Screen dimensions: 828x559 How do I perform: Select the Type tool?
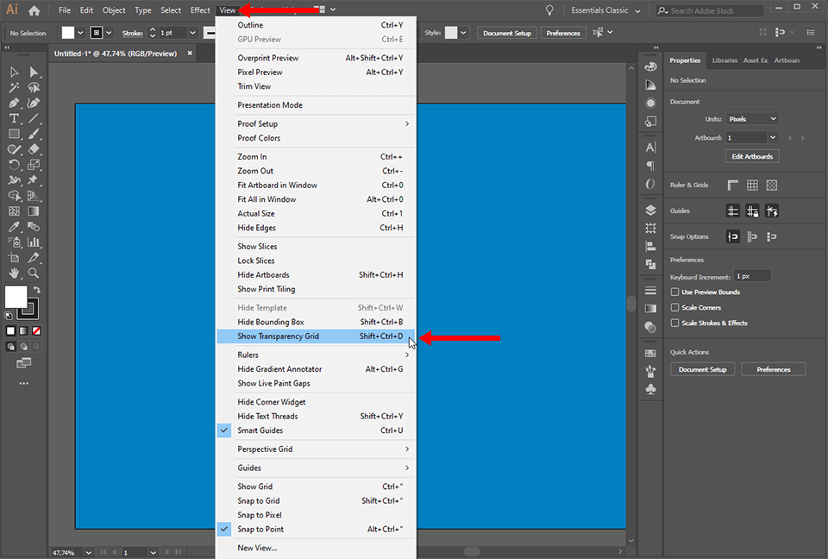(13, 116)
